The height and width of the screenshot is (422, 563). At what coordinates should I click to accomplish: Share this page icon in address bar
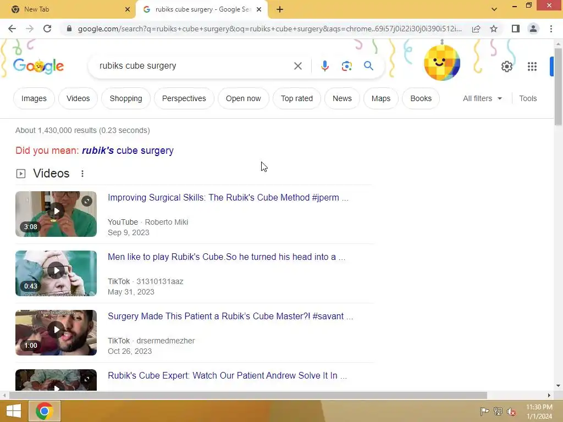[x=476, y=29]
